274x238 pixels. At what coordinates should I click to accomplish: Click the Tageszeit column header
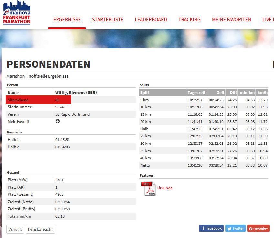[x=196, y=93]
